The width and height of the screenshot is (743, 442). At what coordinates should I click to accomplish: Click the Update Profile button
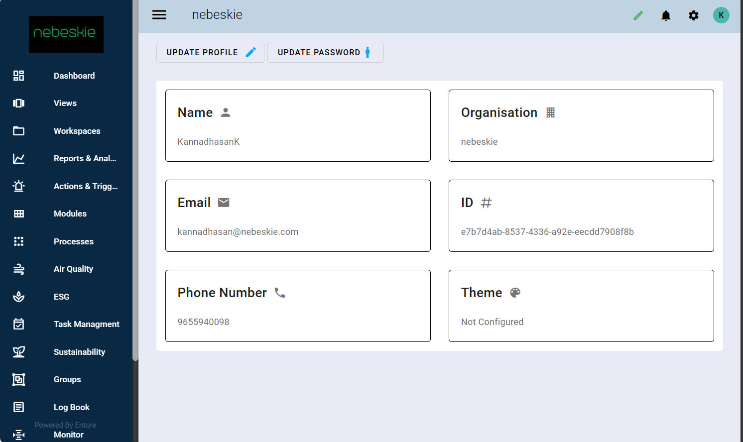coord(210,52)
